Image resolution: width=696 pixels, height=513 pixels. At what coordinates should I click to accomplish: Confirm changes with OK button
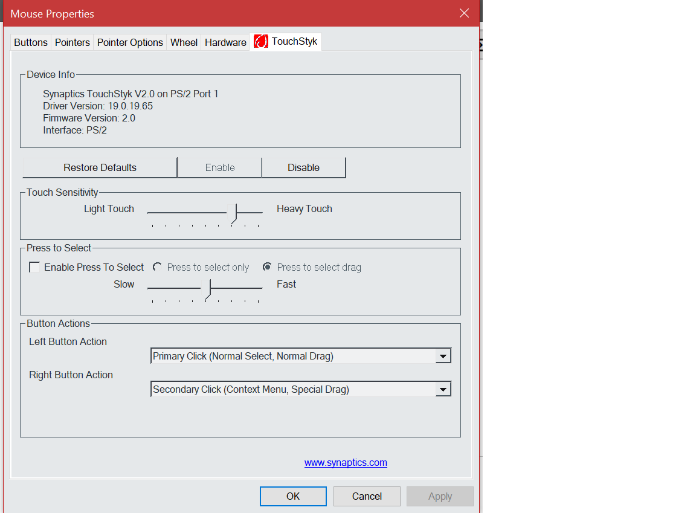click(293, 496)
